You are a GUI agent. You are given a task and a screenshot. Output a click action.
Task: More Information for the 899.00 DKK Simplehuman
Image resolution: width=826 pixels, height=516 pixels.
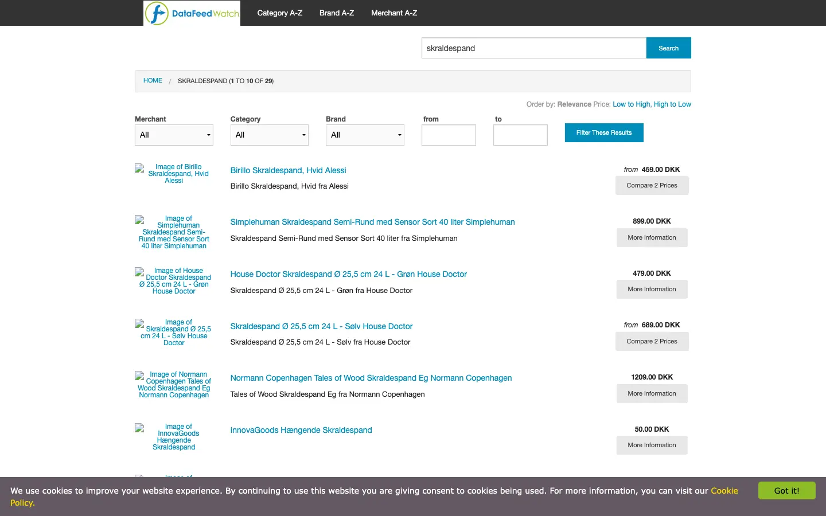[652, 237]
